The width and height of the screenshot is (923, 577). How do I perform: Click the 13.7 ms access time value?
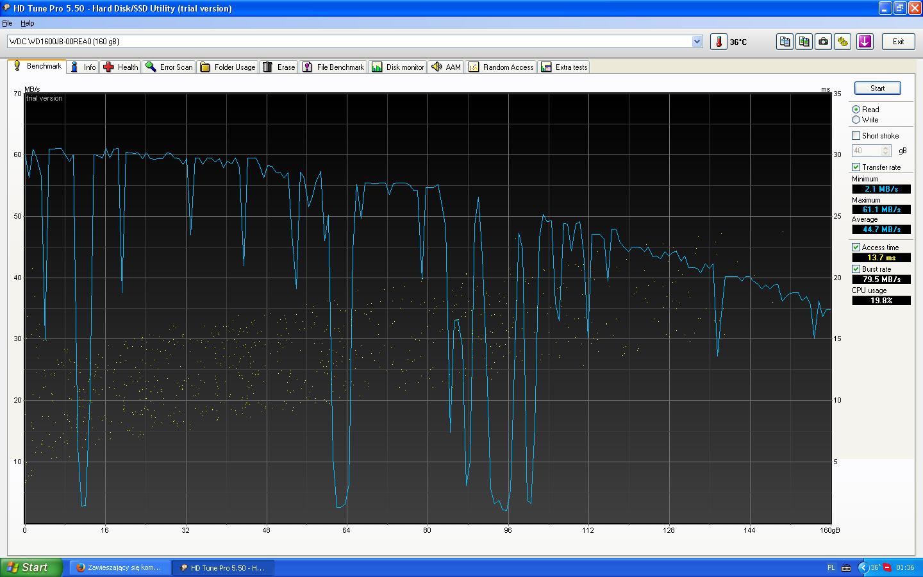click(881, 258)
